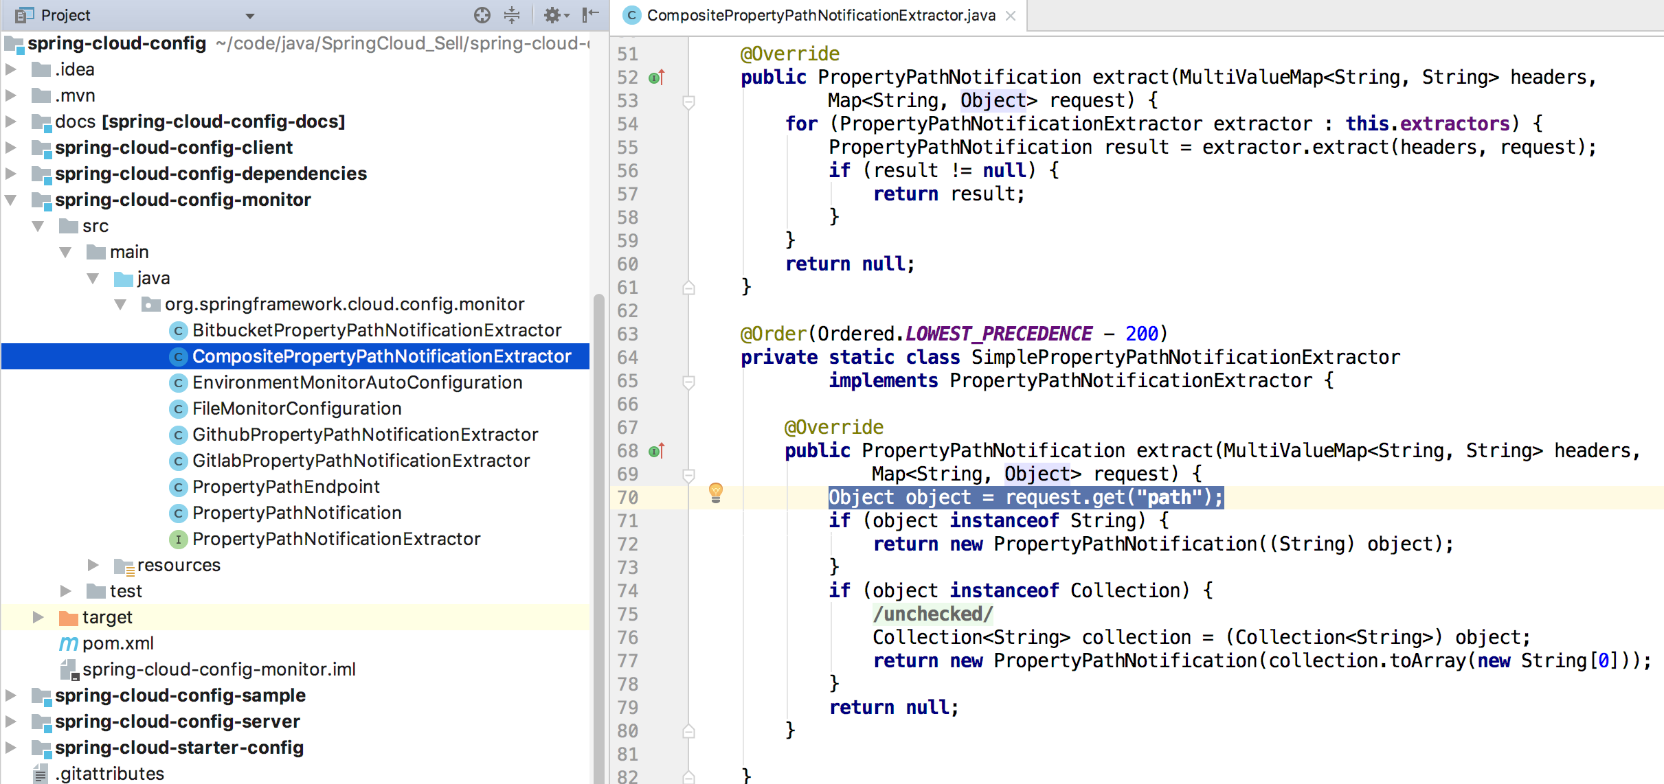This screenshot has width=1664, height=784.
Task: Click the override gutter icon on line 52
Action: coord(656,78)
